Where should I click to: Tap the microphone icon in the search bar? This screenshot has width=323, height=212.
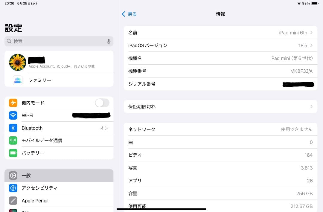pyautogui.click(x=109, y=41)
